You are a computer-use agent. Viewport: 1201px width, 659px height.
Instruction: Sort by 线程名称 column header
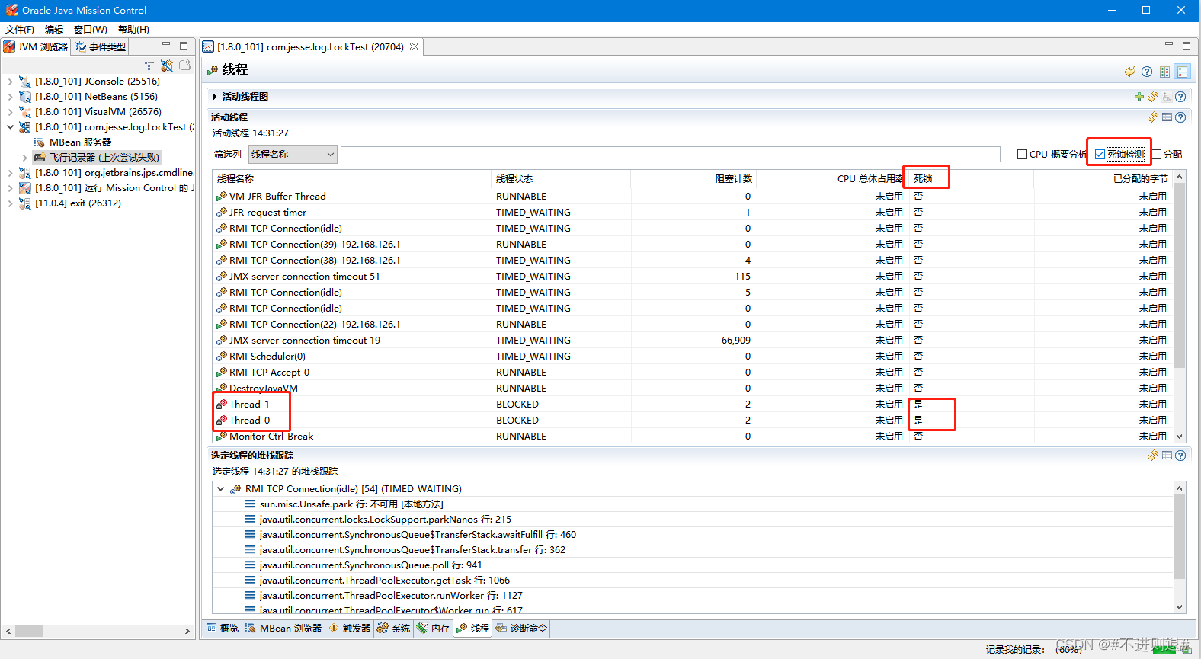pyautogui.click(x=351, y=179)
